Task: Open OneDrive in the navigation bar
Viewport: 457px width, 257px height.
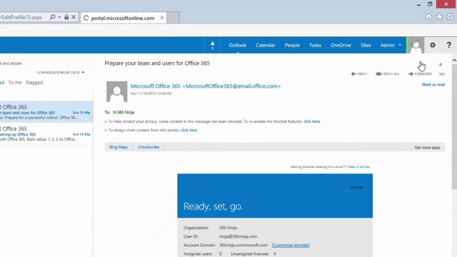Action: pyautogui.click(x=341, y=45)
